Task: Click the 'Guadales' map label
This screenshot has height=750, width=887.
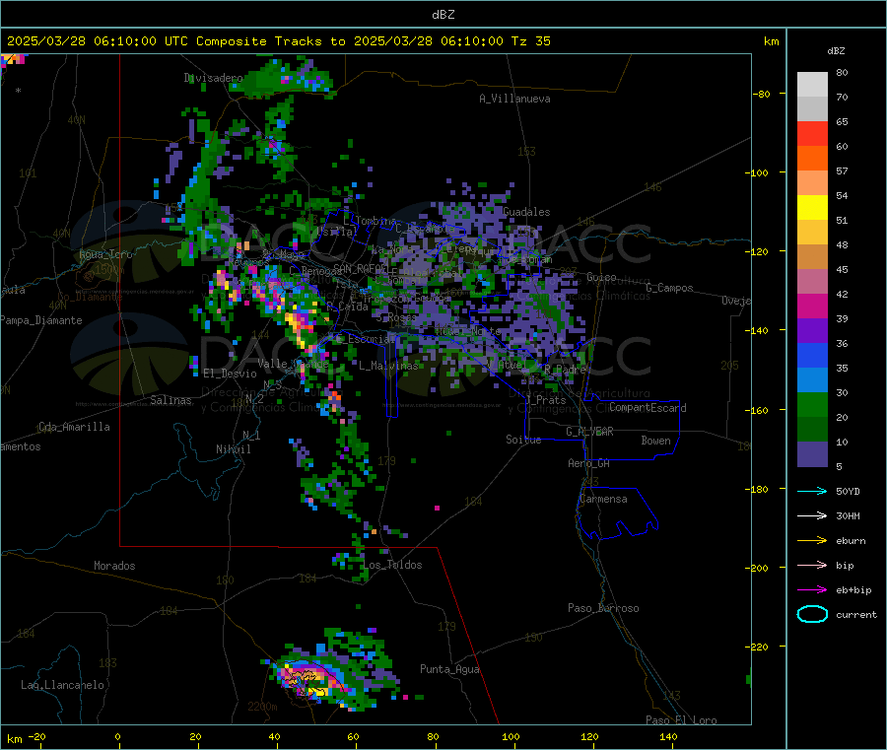Action: (526, 212)
